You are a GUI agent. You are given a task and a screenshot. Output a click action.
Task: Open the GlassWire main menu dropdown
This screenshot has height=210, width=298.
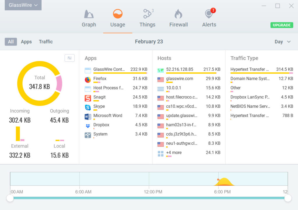[23, 5]
